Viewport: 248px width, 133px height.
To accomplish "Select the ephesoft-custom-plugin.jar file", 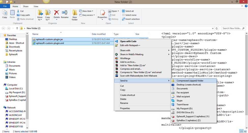I will click(49, 39).
